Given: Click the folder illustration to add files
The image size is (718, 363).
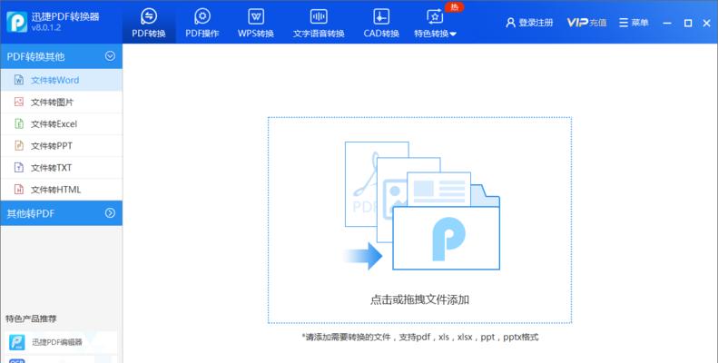Looking at the screenshot, I should [x=422, y=206].
